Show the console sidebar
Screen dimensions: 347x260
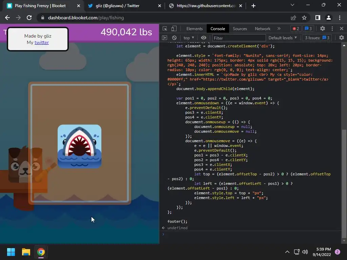pyautogui.click(x=164, y=38)
